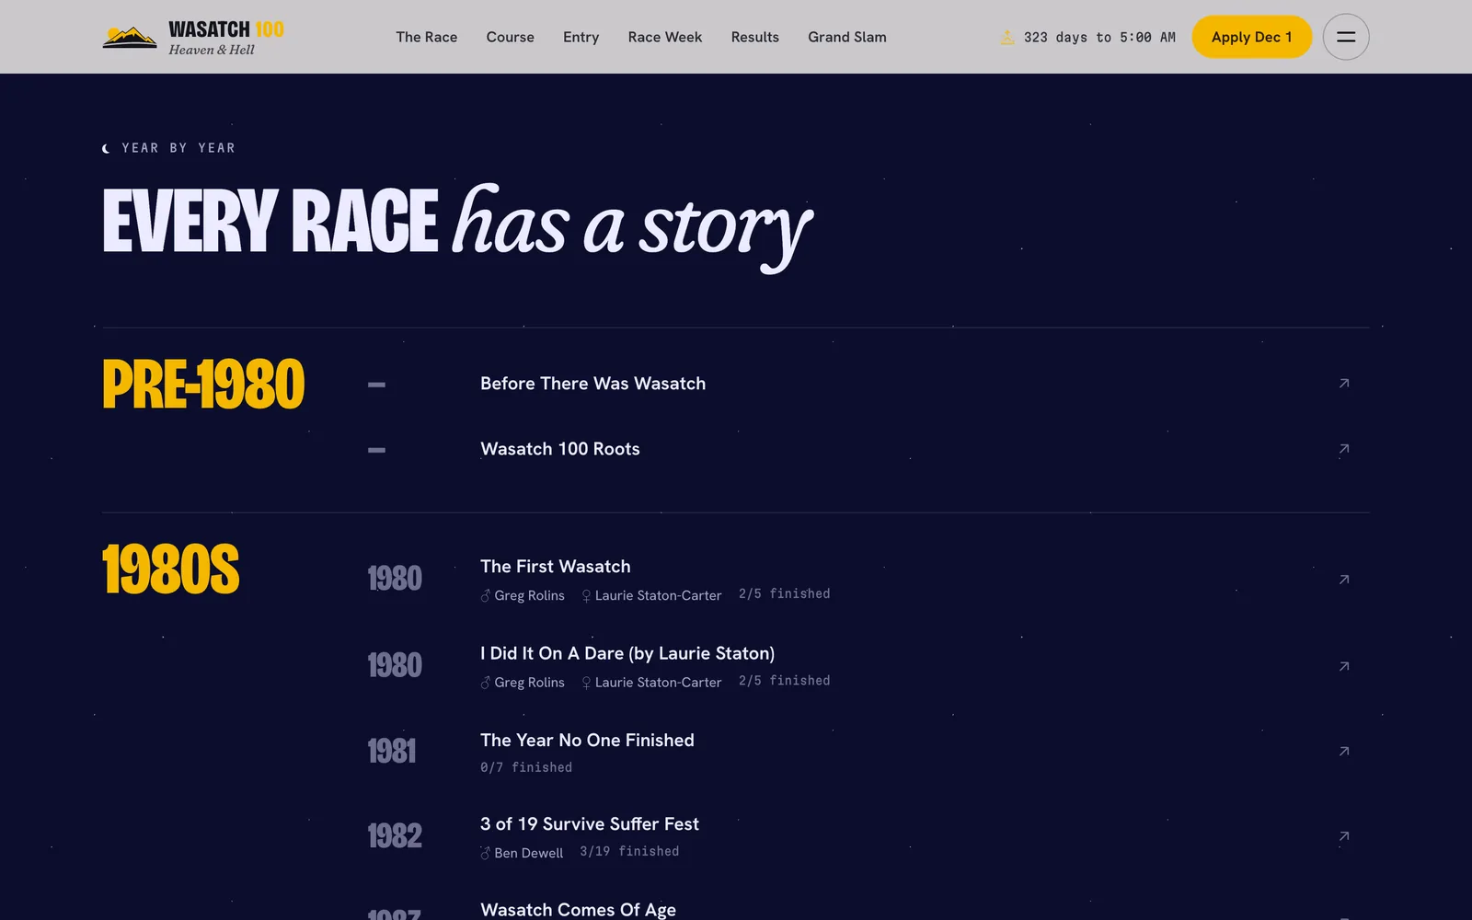
Task: Click Laurie Staton-Carter in I Did It On A Dare row
Action: (x=658, y=683)
